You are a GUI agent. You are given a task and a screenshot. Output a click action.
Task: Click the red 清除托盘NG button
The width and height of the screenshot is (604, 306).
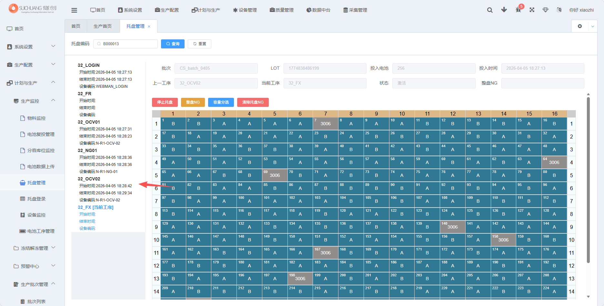(253, 102)
